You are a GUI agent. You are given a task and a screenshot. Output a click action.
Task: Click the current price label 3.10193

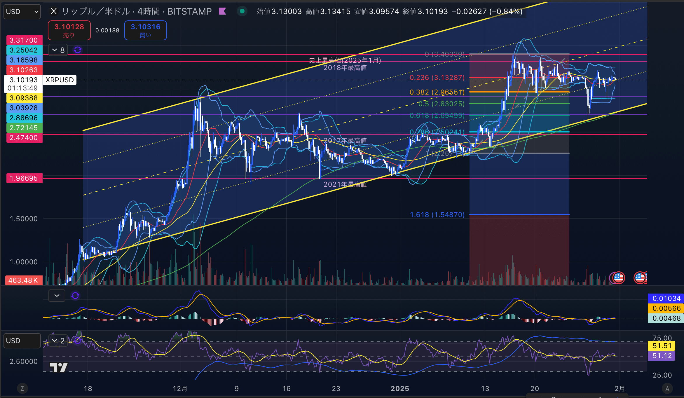24,80
